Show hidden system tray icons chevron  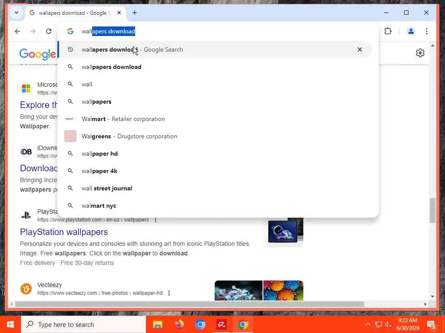tap(368, 324)
